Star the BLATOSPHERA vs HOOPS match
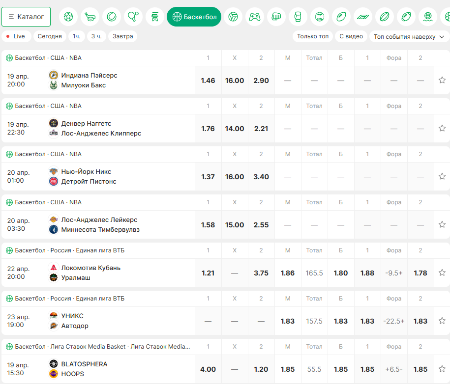The image size is (450, 384). 442,369
